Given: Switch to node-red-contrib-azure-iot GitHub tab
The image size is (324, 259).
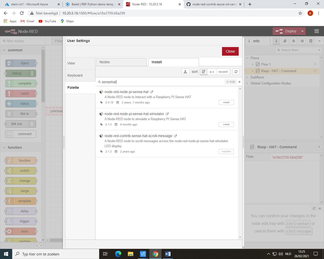Looking at the screenshot, I should pyautogui.click(x=214, y=4).
